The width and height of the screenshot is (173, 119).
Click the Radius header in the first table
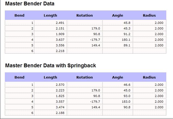(149, 16)
